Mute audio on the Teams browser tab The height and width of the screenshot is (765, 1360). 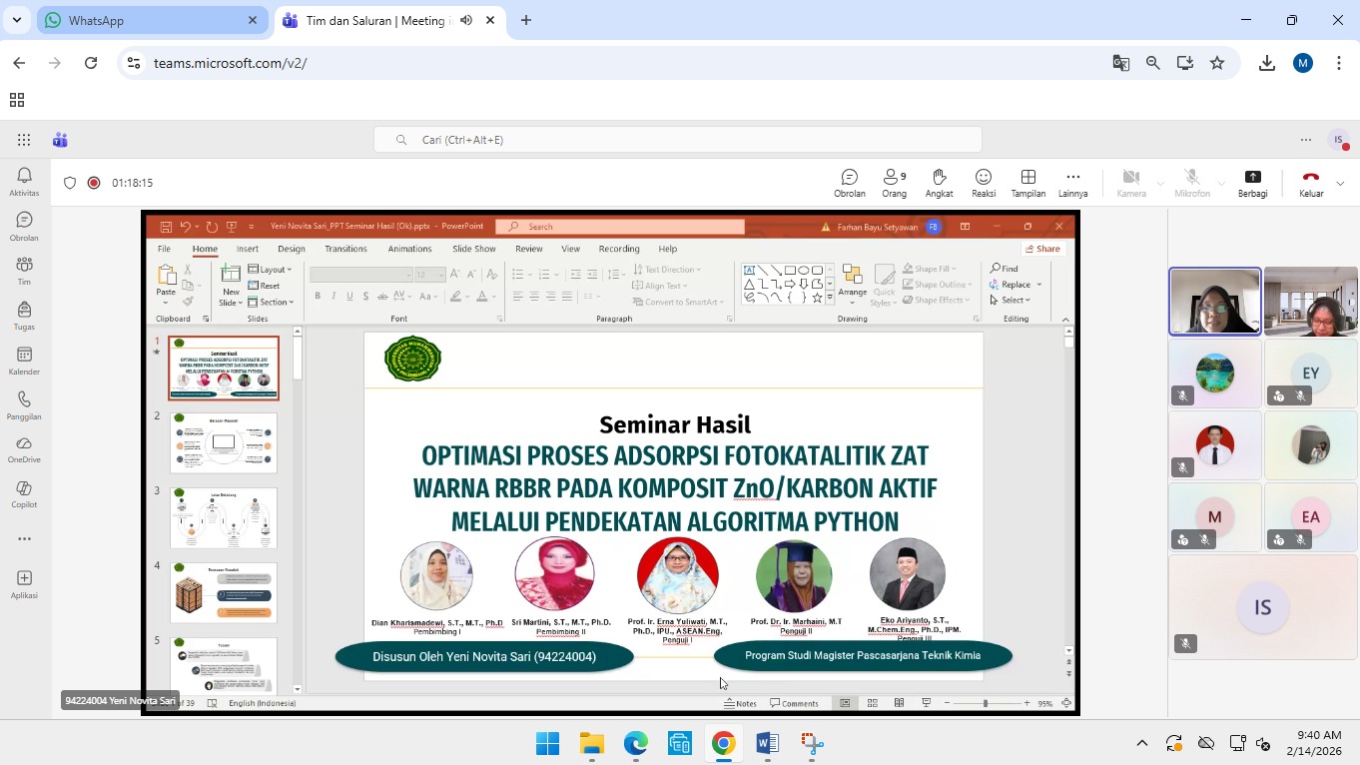point(466,20)
